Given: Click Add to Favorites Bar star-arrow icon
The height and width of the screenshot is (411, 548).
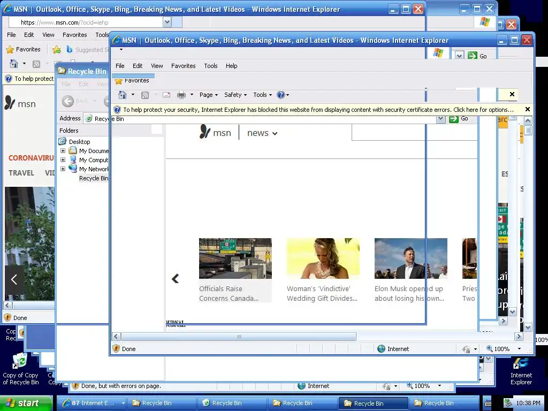Looking at the screenshot, I should [x=57, y=50].
